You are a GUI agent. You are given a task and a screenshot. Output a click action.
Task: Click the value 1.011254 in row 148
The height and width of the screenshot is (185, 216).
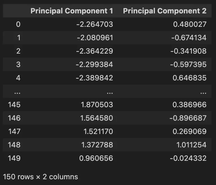pos(191,145)
